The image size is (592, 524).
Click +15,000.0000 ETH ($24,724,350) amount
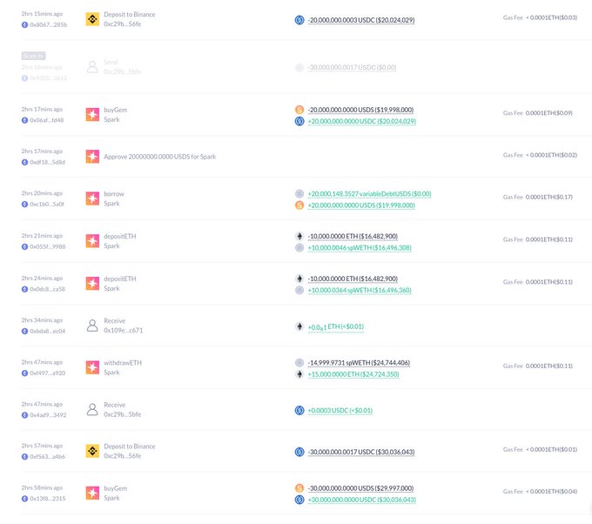click(353, 374)
